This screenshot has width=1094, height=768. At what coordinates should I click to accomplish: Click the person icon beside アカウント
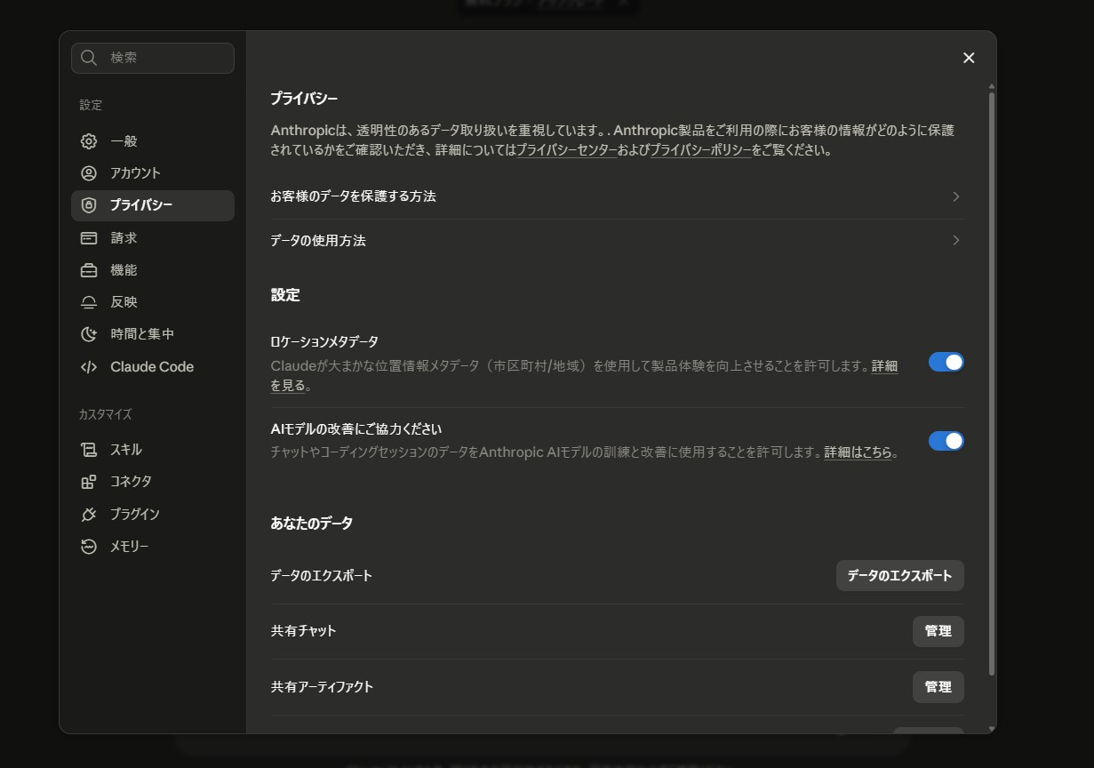[89, 173]
